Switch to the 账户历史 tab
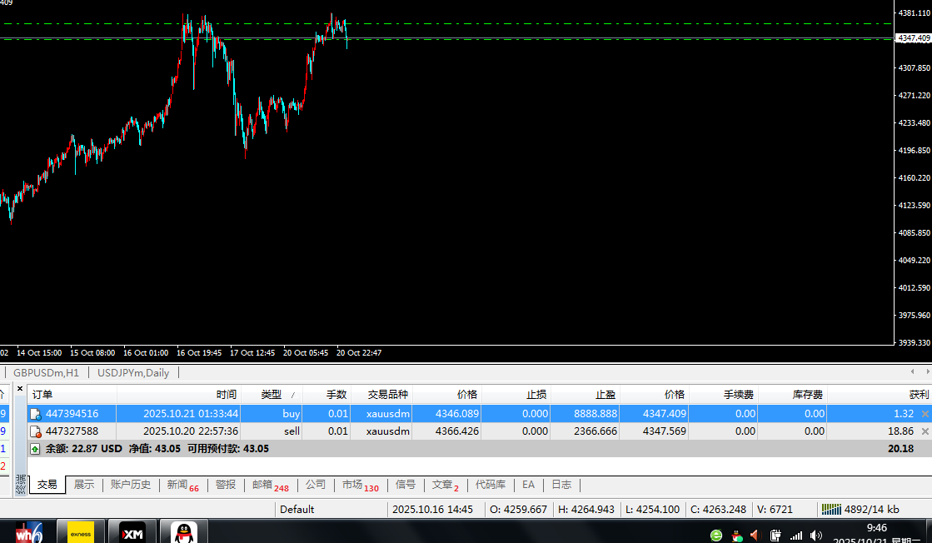This screenshot has height=543, width=932. point(131,485)
